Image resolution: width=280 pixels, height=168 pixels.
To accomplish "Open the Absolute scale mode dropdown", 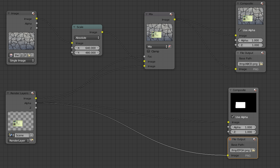I will tap(87, 38).
